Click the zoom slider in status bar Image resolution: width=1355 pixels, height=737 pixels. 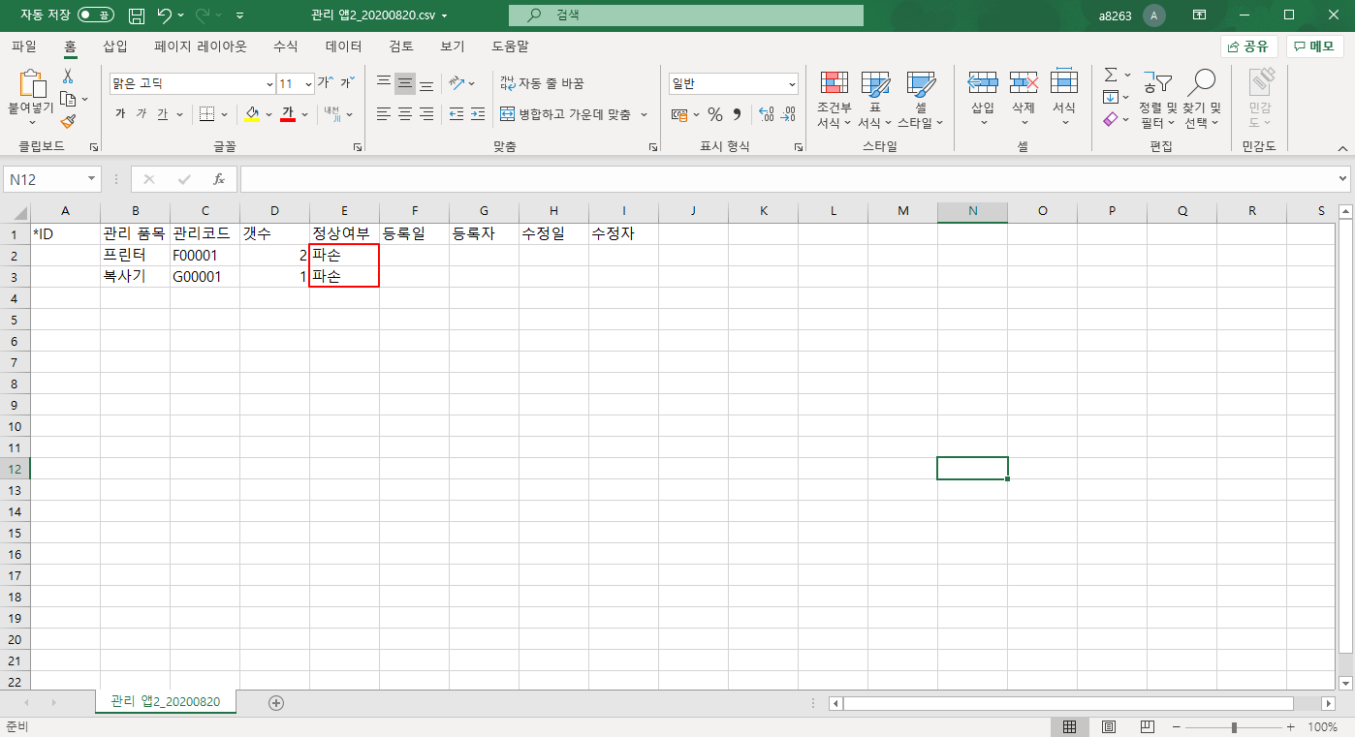(x=1233, y=726)
